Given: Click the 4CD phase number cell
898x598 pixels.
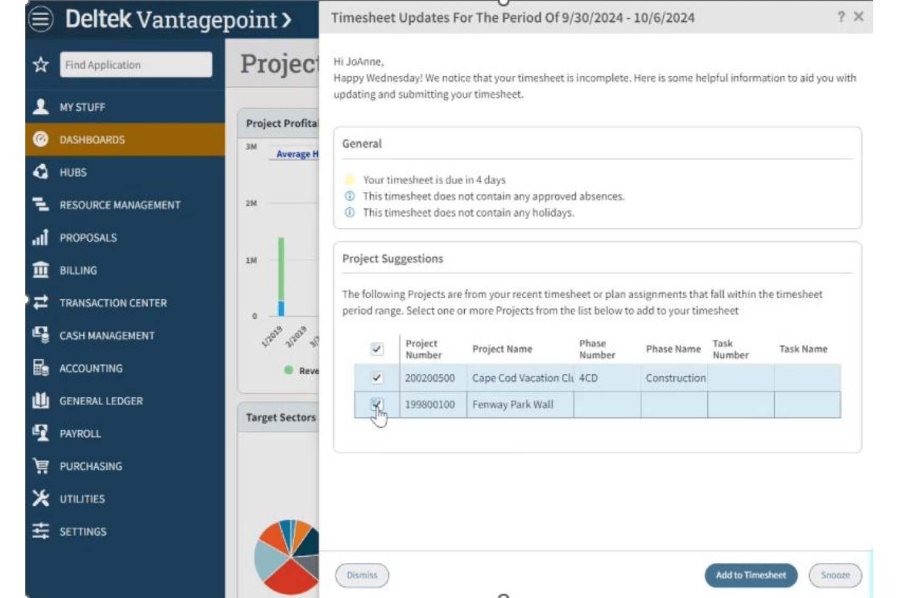Looking at the screenshot, I should (x=607, y=377).
